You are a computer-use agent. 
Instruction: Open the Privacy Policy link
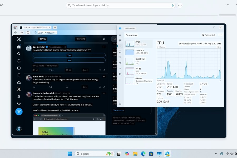pos(135,117)
